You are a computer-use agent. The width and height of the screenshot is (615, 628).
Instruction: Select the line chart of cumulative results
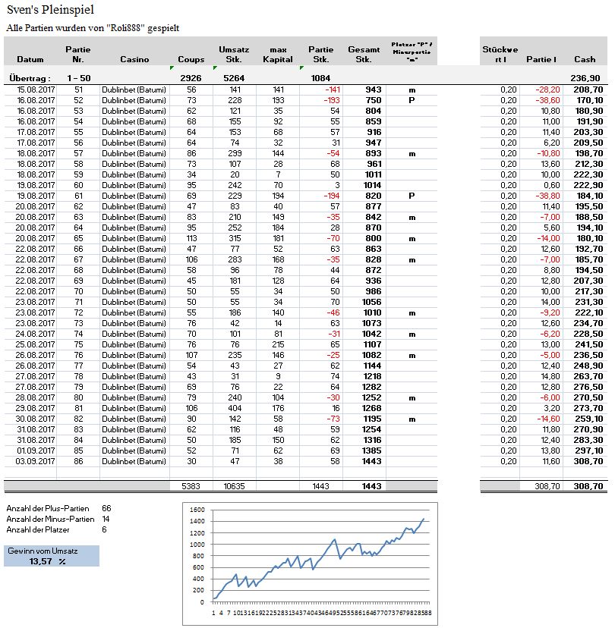click(307, 563)
